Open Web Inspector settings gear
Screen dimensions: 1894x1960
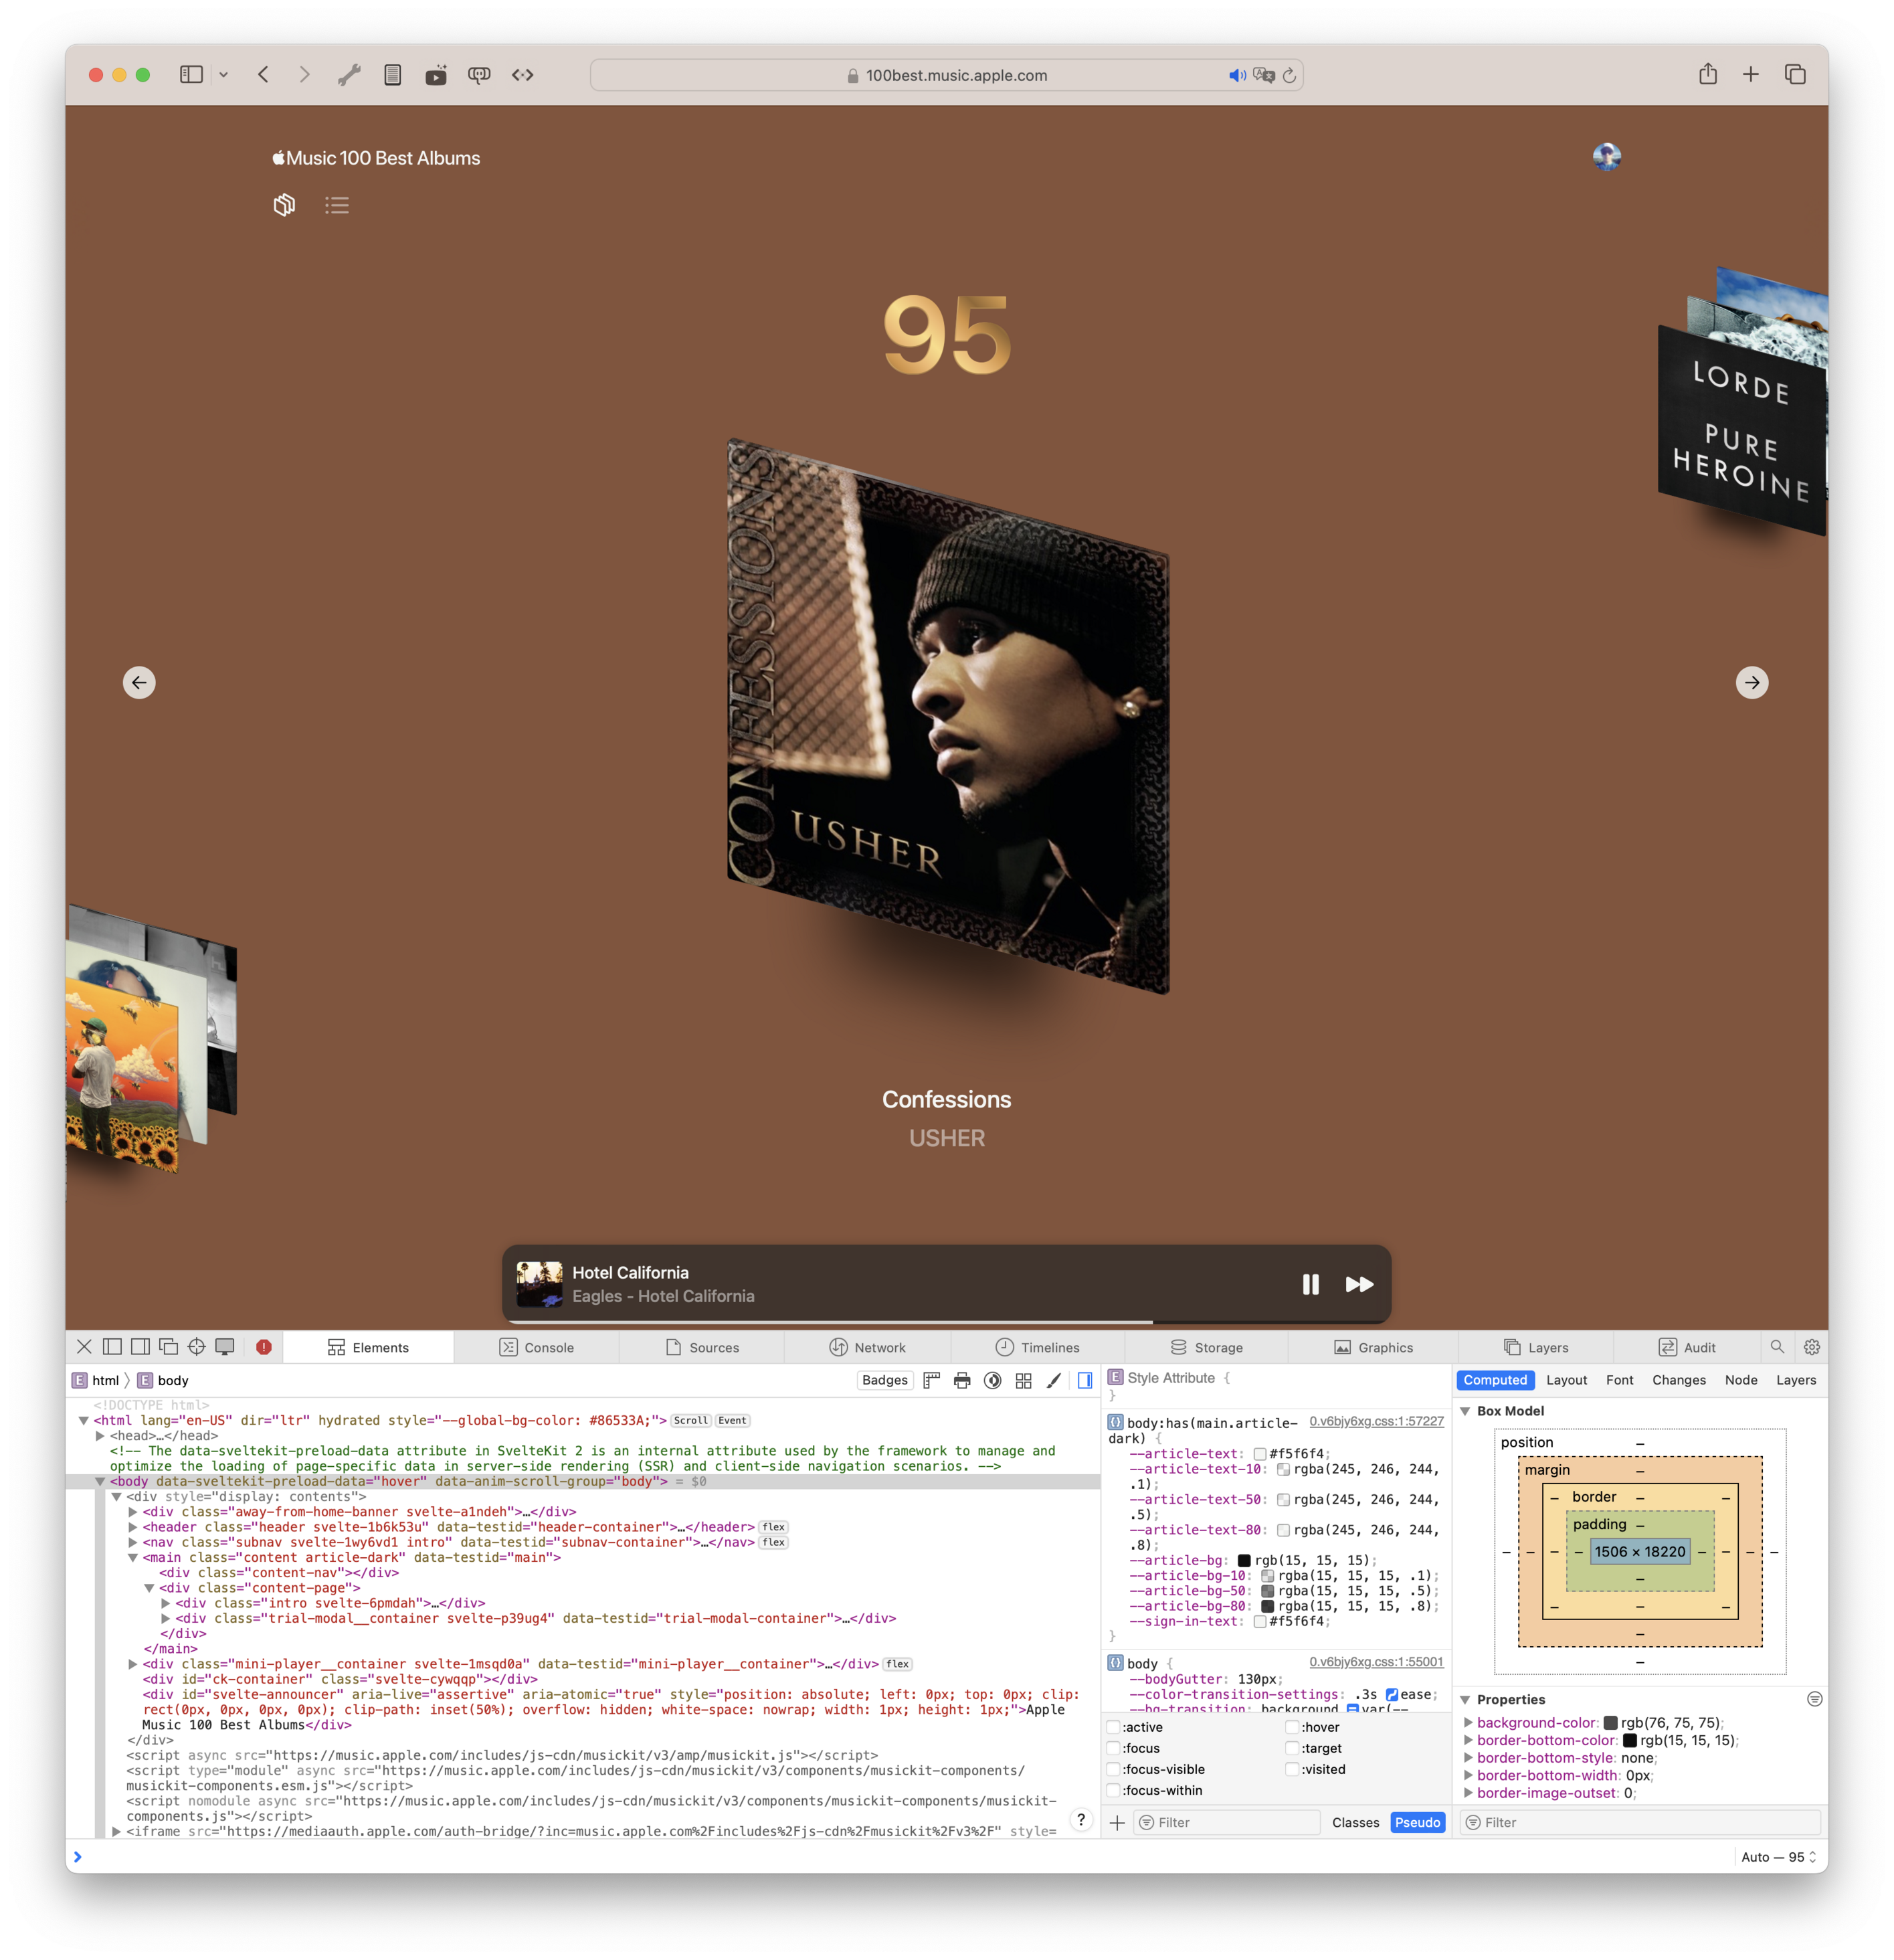1811,1347
